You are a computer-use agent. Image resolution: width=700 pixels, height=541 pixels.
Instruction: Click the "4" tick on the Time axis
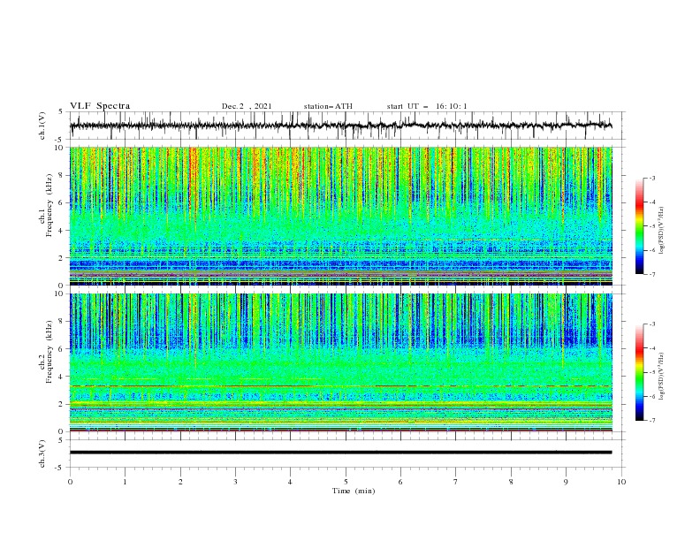tap(290, 482)
